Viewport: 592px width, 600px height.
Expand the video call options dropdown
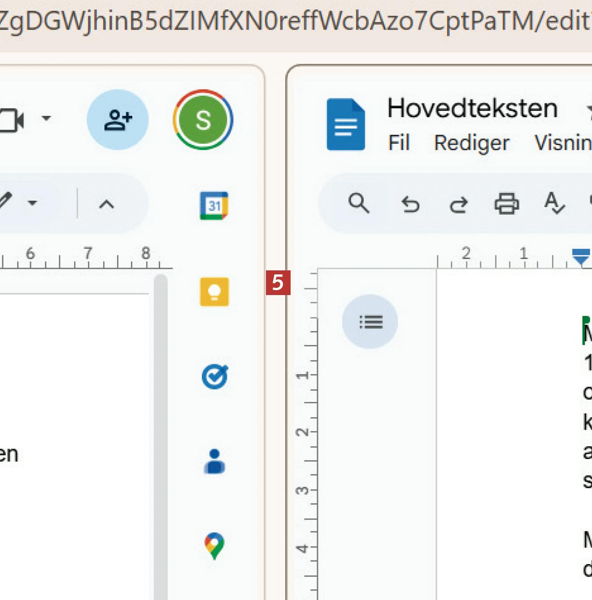click(x=46, y=119)
